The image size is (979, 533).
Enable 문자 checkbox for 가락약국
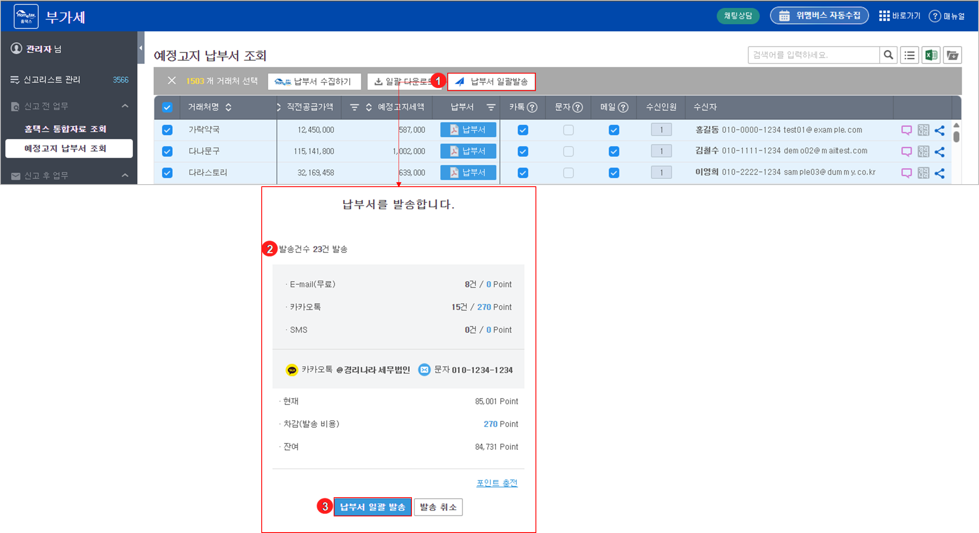click(568, 130)
